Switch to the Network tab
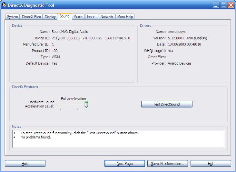This screenshot has width=236, height=172. pos(107,17)
